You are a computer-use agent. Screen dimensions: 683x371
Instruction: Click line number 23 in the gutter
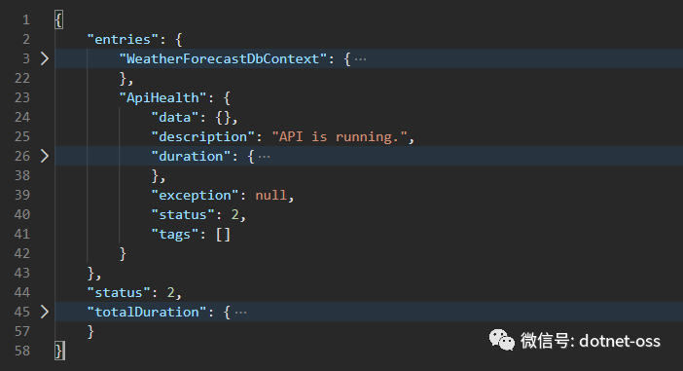click(x=22, y=97)
